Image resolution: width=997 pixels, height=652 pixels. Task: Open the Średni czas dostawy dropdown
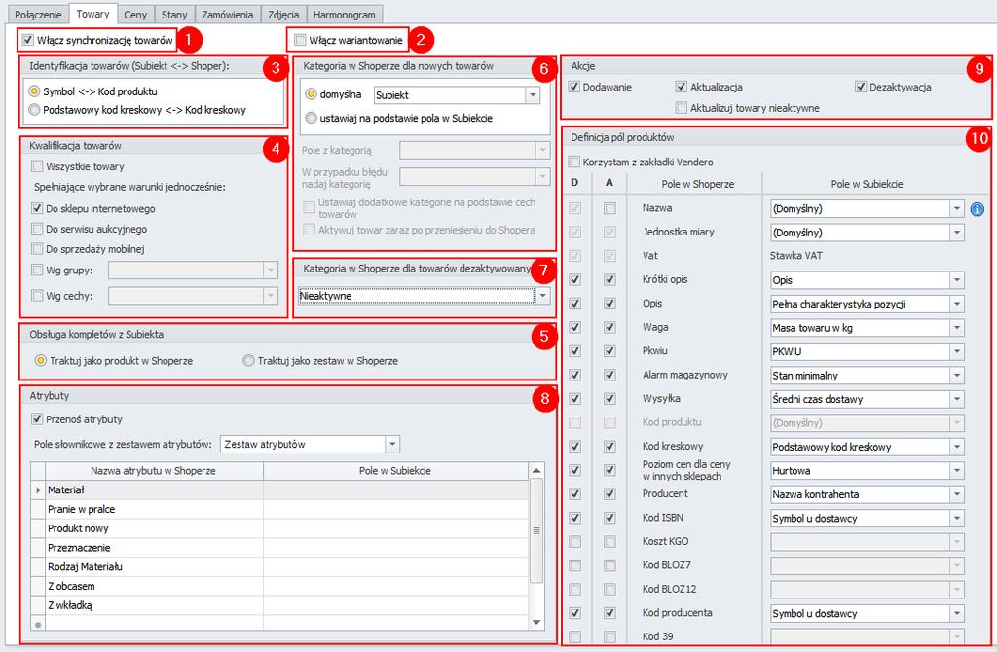tap(956, 399)
